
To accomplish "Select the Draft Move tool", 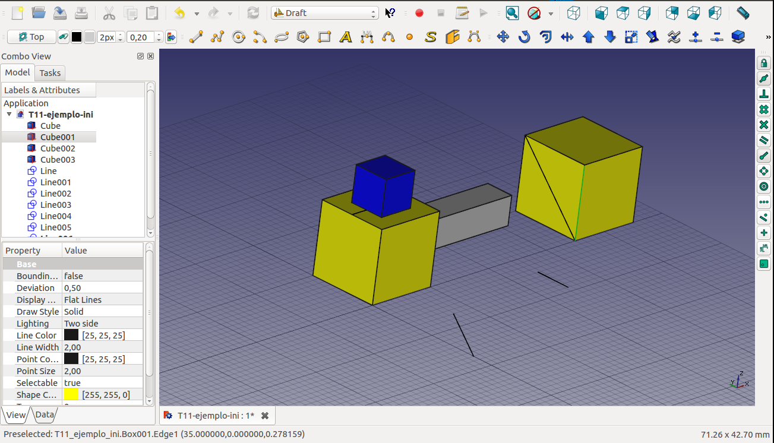I will coord(503,37).
